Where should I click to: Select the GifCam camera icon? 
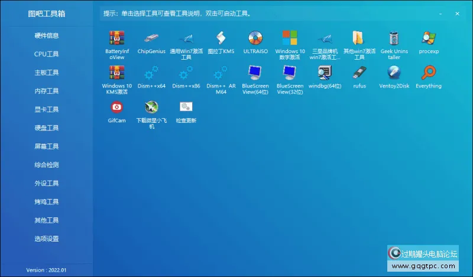point(116,107)
